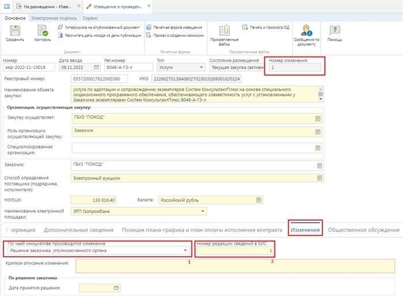Open Прикрепленные файлы paperclip icon
This screenshot has height=297, width=403.
pos(224,31)
